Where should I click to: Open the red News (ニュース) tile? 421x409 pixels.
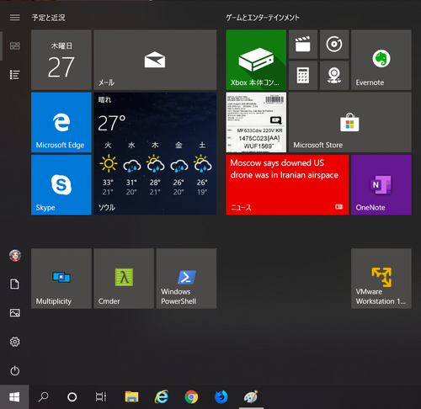pyautogui.click(x=287, y=185)
